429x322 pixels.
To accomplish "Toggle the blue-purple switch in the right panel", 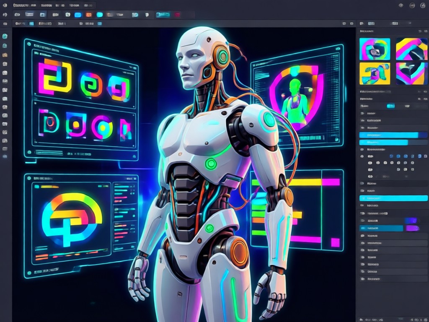I will click(x=411, y=221).
